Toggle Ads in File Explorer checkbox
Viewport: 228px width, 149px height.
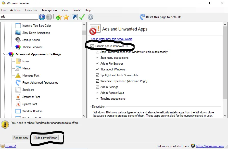97,64
